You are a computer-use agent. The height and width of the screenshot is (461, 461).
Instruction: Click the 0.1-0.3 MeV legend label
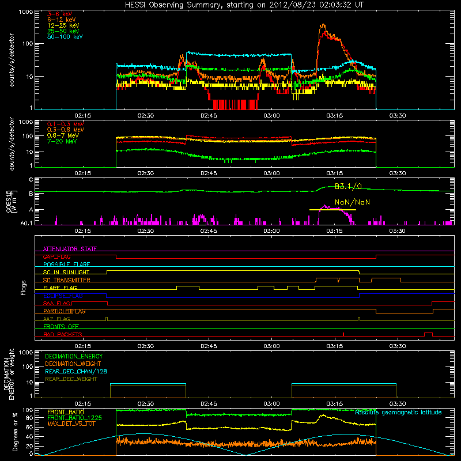66,124
